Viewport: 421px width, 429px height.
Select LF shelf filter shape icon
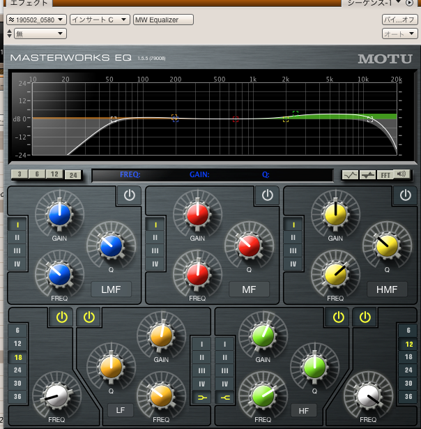[201, 398]
